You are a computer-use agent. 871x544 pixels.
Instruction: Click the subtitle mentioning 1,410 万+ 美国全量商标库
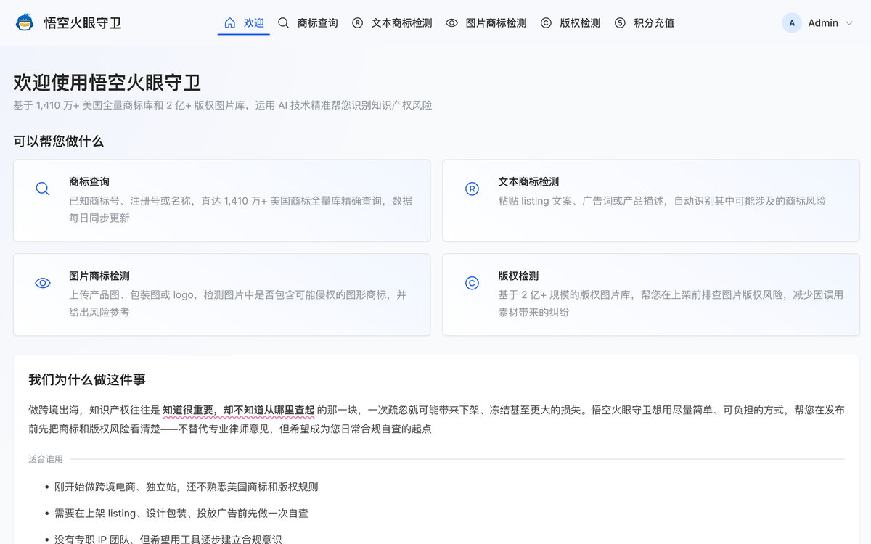tap(223, 105)
